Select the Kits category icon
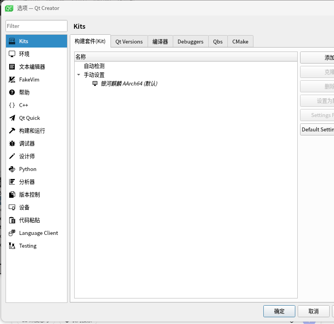This screenshot has width=334, height=324. pyautogui.click(x=12, y=41)
